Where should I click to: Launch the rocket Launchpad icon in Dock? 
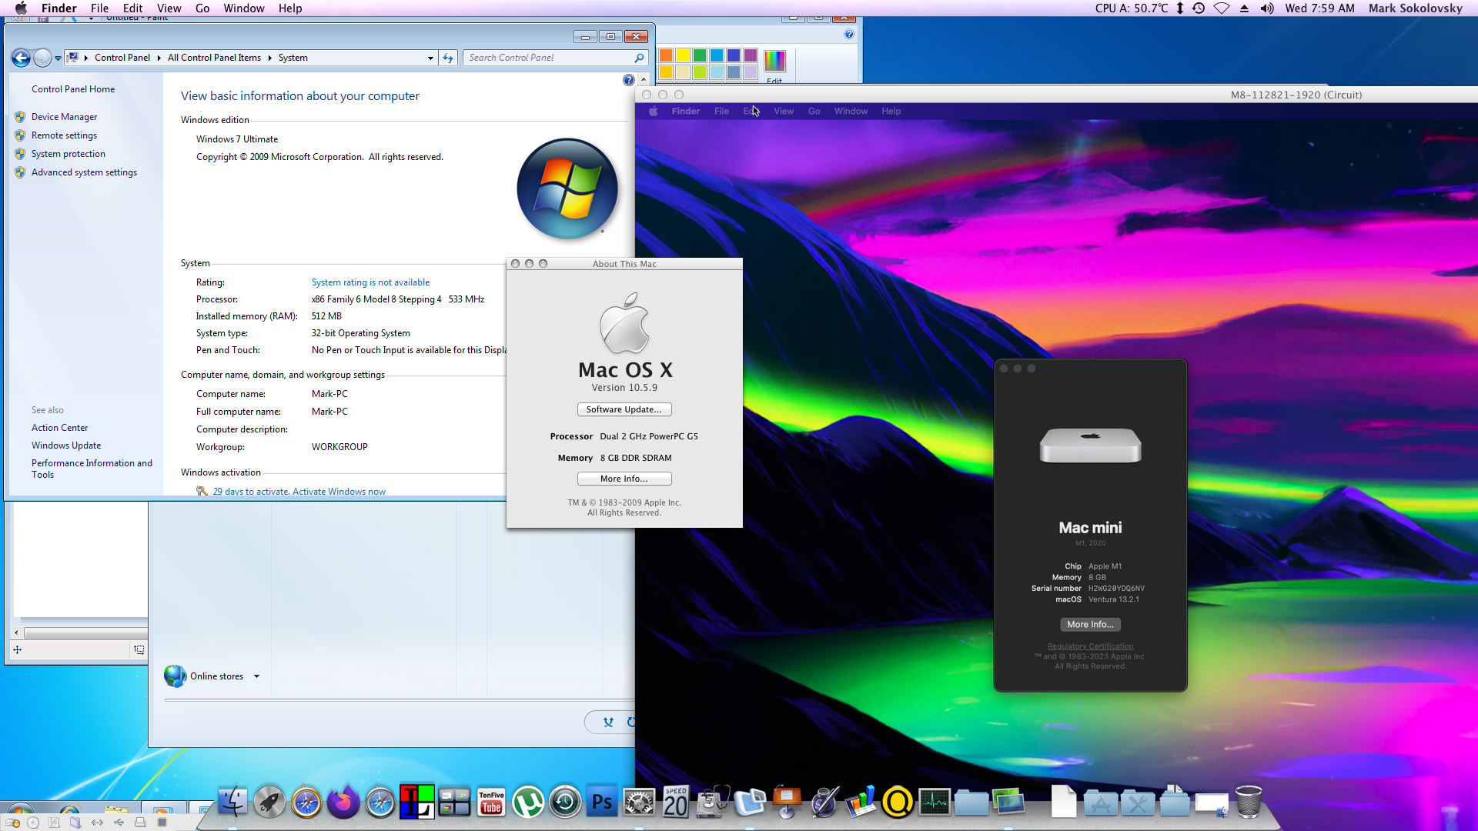[269, 803]
